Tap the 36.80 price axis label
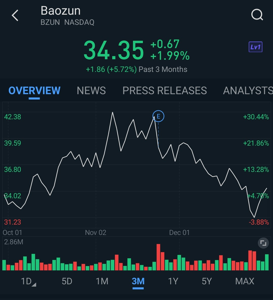 [13, 170]
